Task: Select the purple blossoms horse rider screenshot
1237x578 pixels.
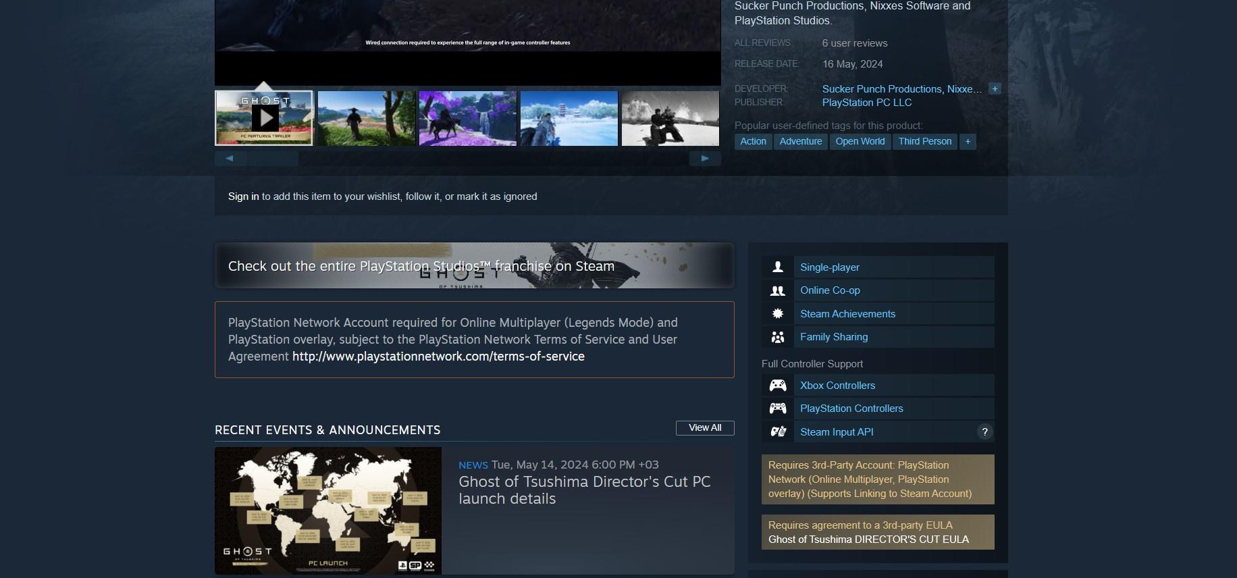Action: tap(468, 118)
